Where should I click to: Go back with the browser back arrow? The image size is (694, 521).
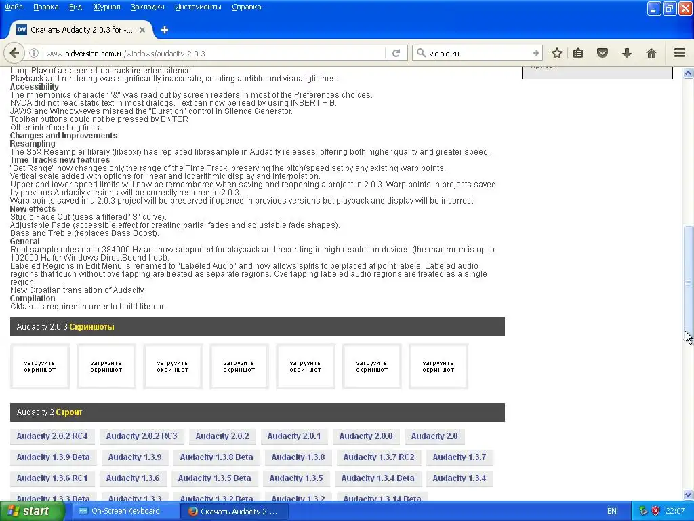[x=14, y=53]
